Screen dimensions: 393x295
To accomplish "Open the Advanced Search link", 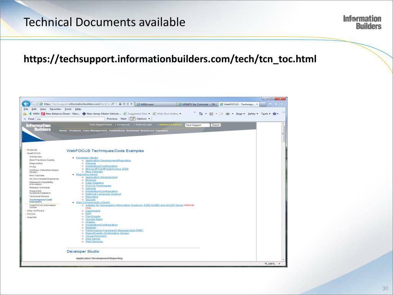I will point(170,125).
